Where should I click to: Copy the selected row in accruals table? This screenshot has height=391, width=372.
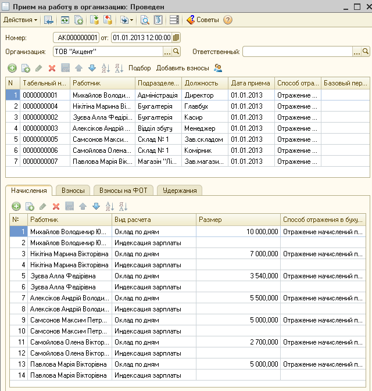[30, 206]
